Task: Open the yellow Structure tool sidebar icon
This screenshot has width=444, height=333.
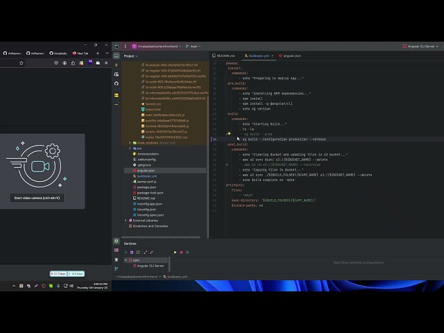Action: pyautogui.click(x=117, y=95)
